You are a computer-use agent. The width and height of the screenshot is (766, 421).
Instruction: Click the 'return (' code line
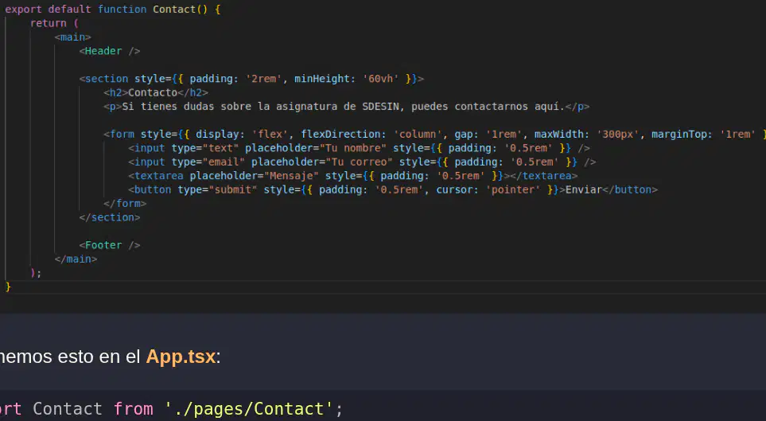pyautogui.click(x=54, y=23)
